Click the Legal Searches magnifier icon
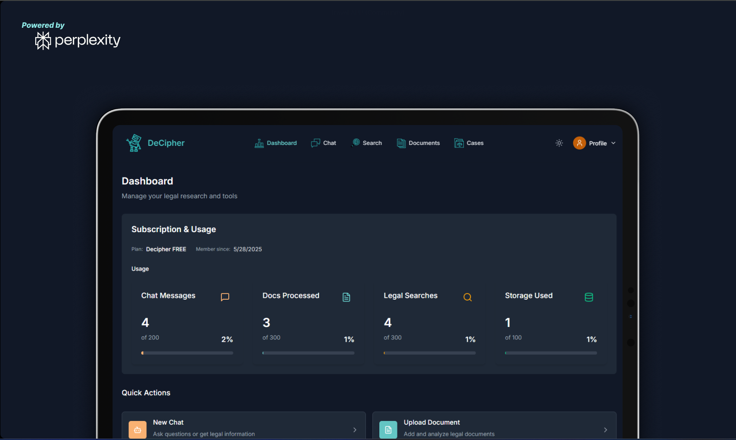 tap(468, 297)
